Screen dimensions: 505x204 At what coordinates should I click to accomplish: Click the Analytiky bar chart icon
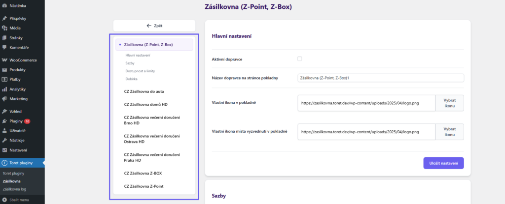[x=4, y=89]
